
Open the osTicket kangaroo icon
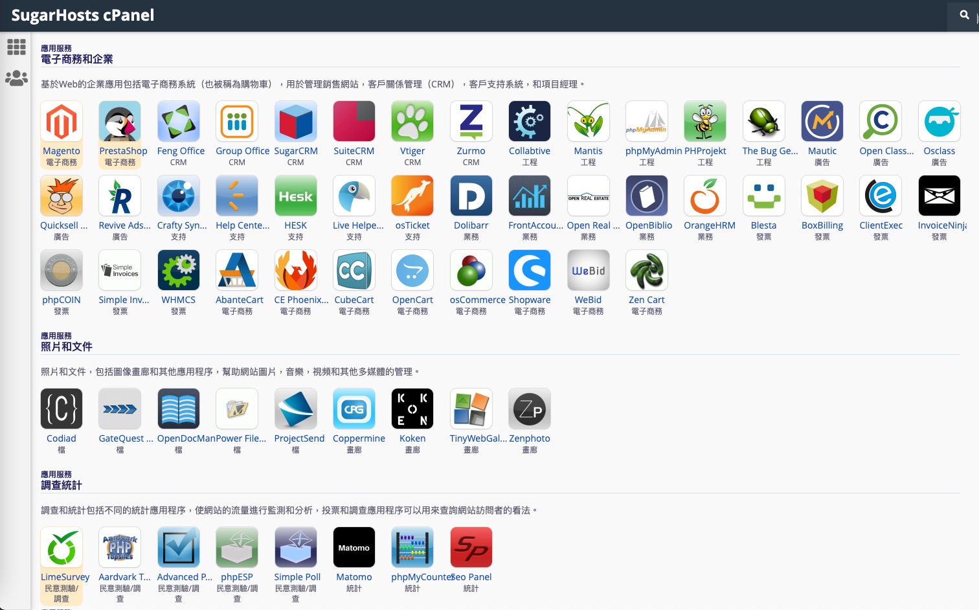coord(412,196)
